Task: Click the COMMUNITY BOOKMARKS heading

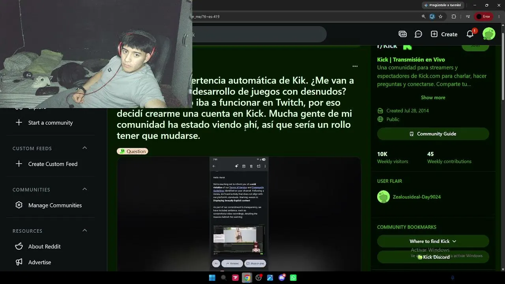Action: pos(407,227)
